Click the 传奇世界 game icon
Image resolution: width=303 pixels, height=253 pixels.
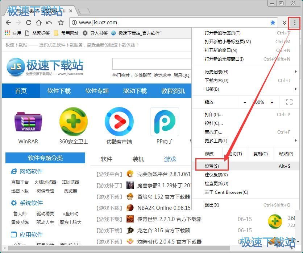[130, 219]
